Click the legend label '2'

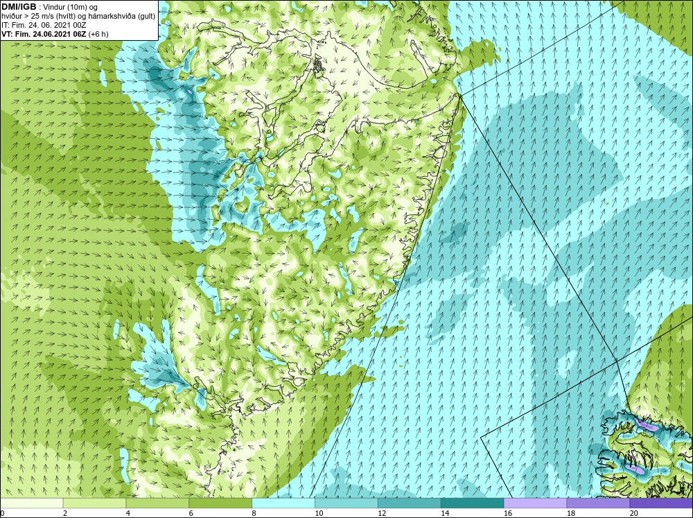coord(65,513)
